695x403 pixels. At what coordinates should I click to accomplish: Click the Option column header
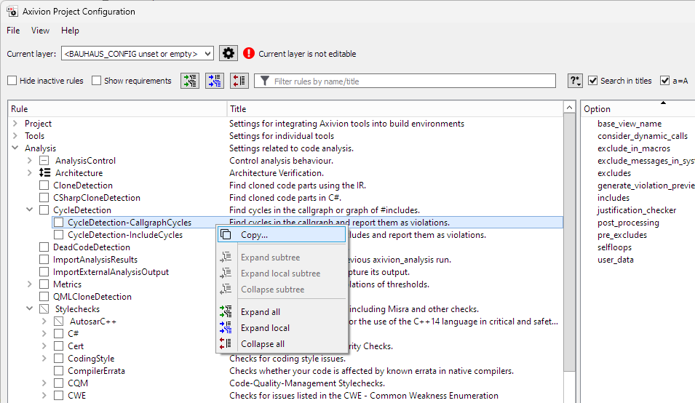tap(638, 109)
